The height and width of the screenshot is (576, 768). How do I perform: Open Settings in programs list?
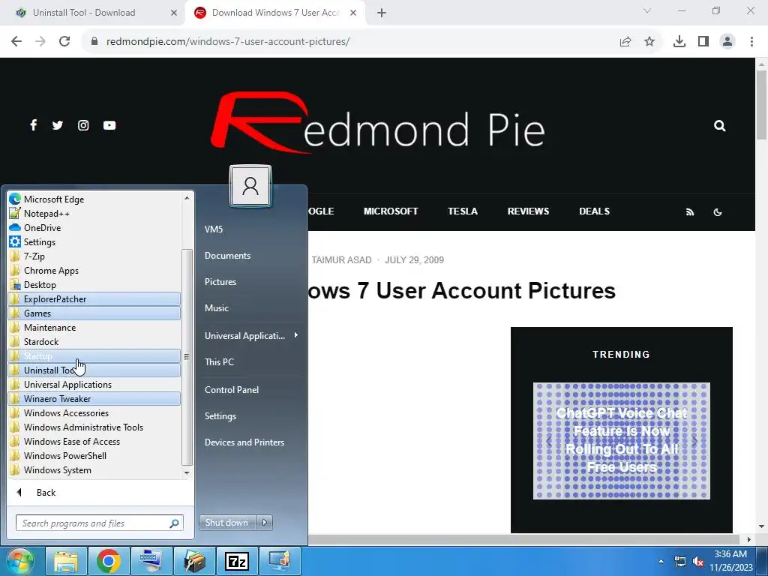pos(94,242)
